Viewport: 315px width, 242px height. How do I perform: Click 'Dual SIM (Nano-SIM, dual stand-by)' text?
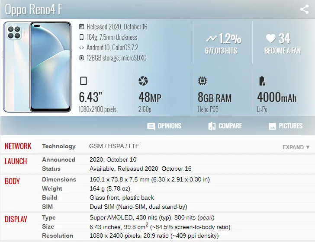(x=138, y=207)
